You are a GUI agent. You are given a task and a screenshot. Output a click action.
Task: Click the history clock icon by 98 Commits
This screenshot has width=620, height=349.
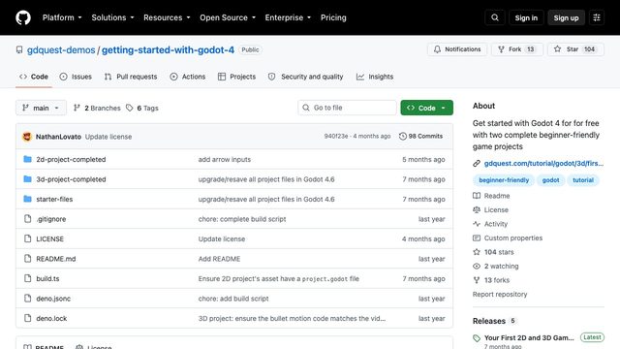click(403, 136)
